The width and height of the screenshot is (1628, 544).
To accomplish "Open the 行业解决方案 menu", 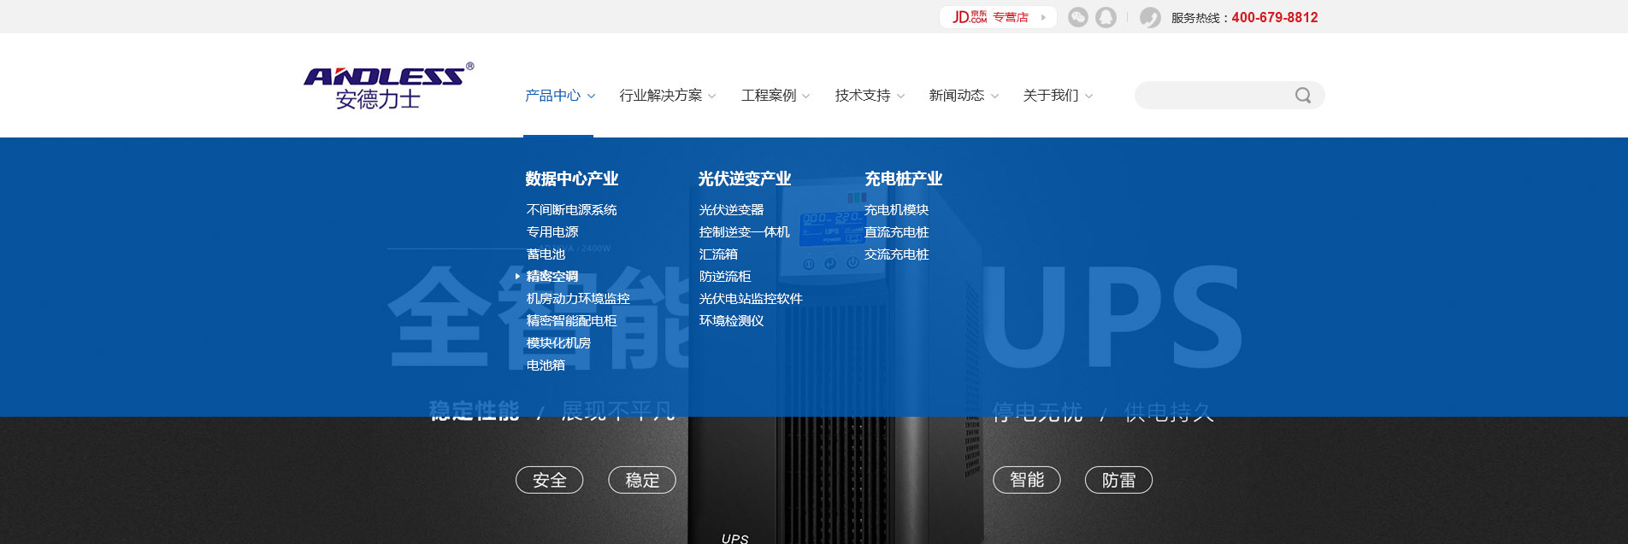I will click(661, 96).
